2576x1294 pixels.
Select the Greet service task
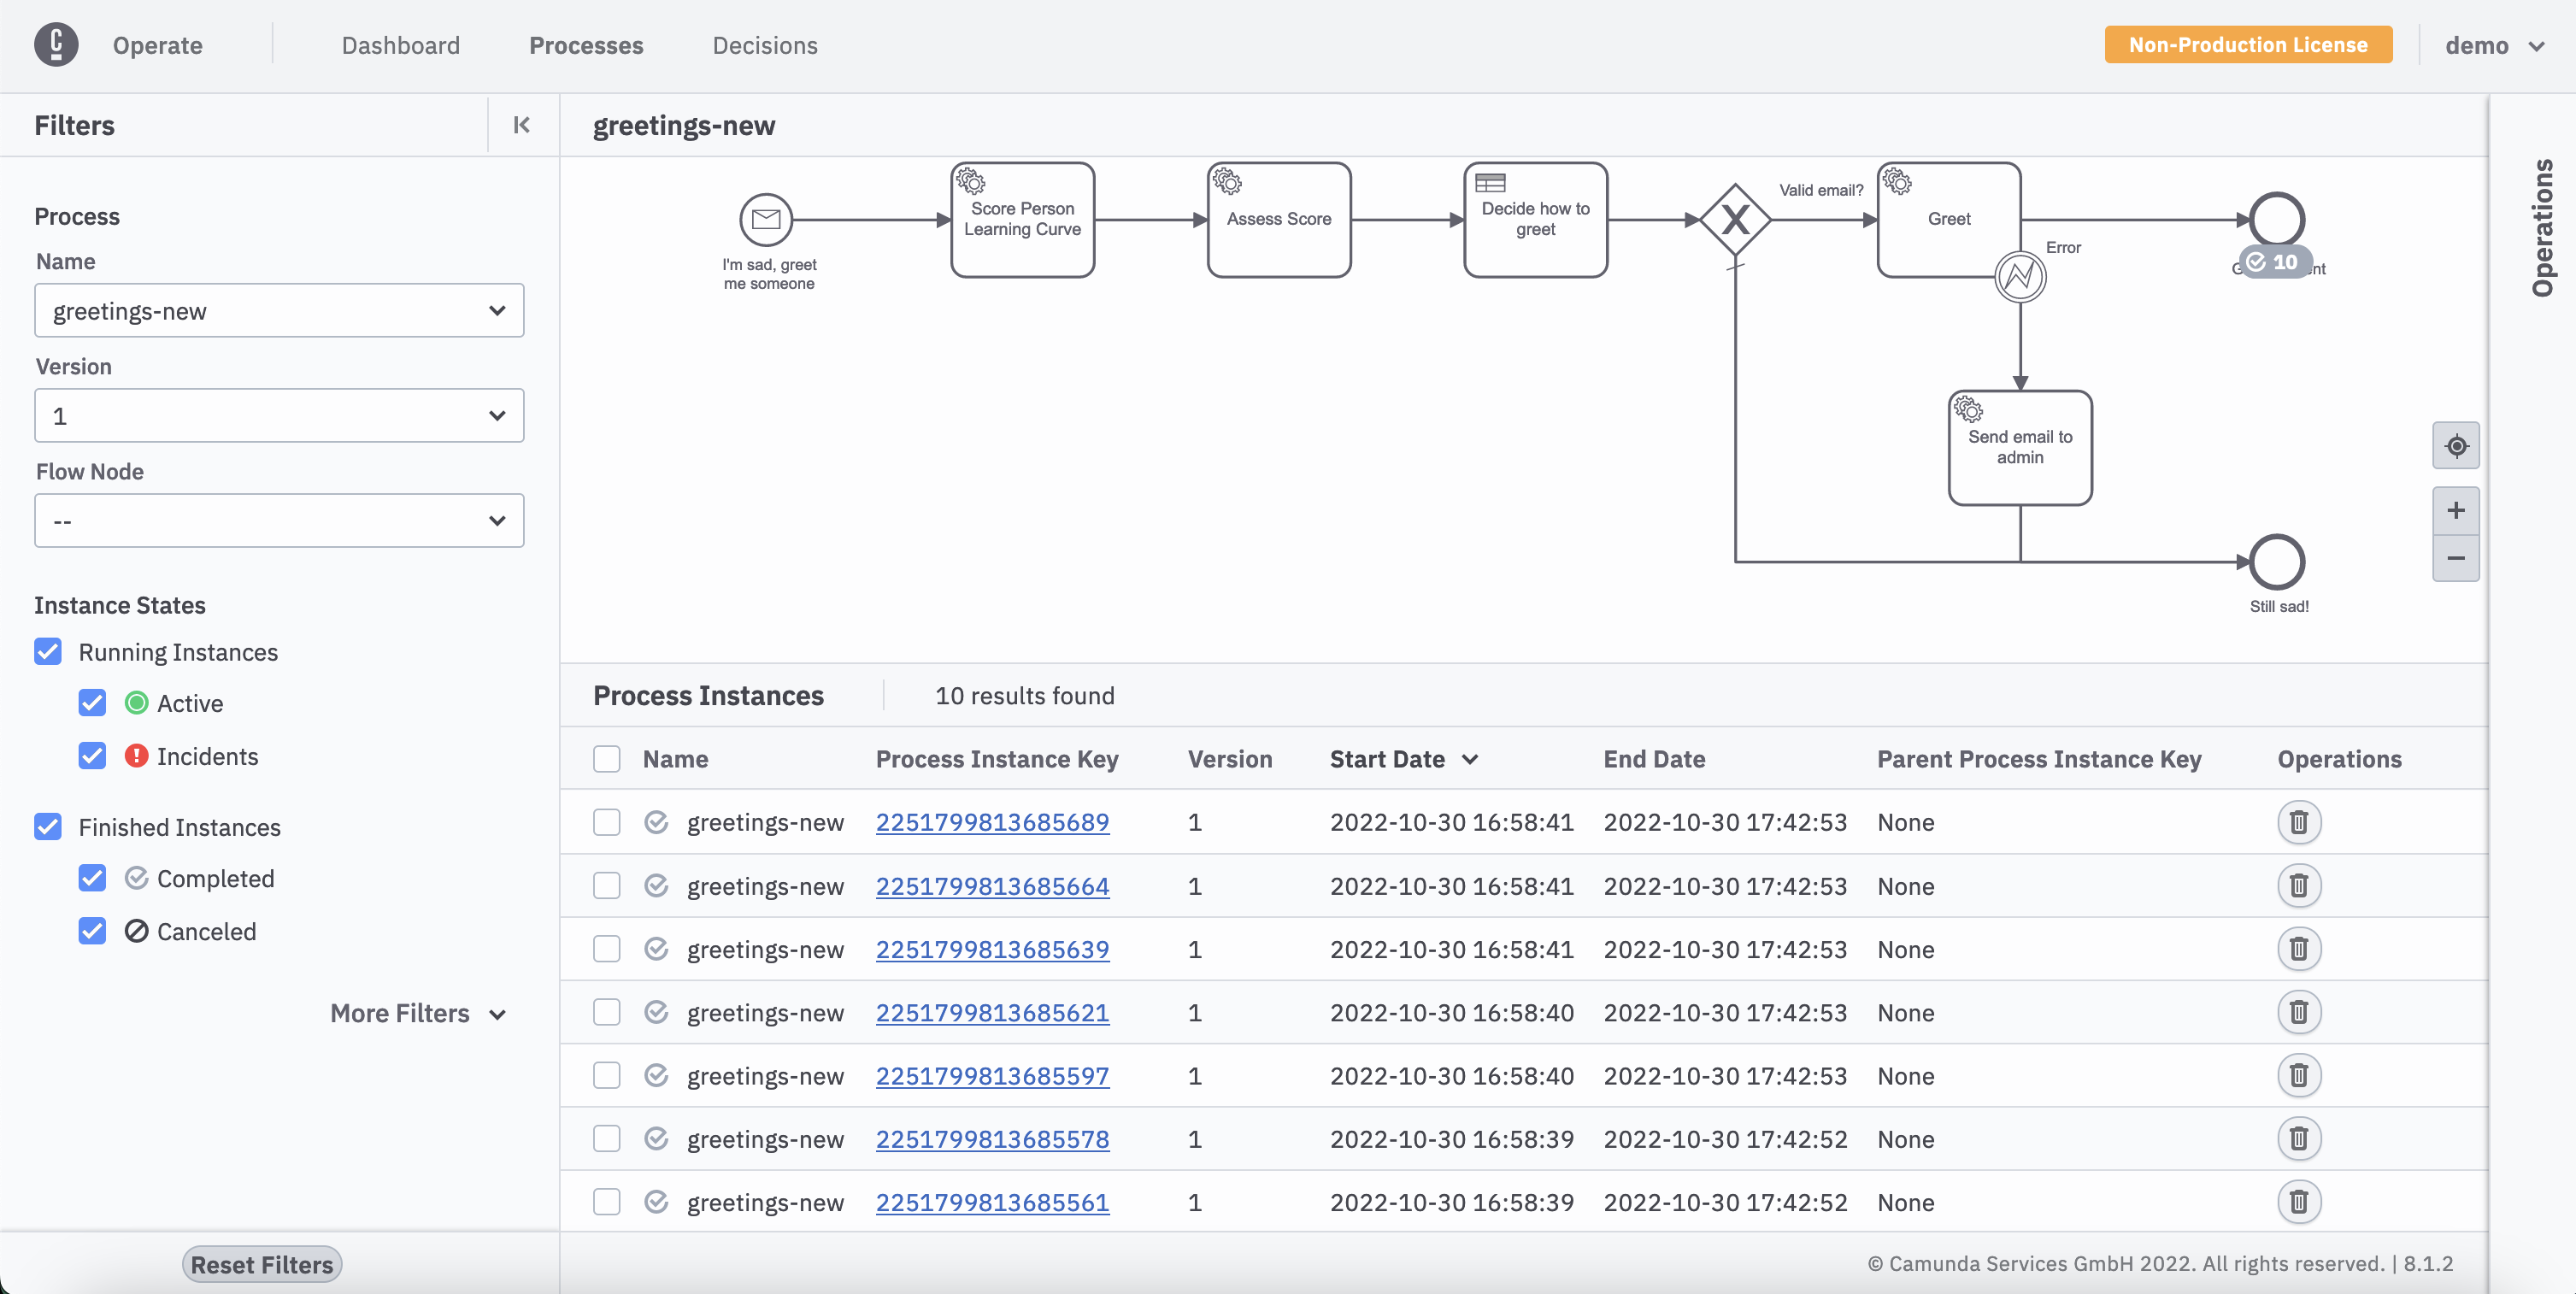click(1949, 219)
